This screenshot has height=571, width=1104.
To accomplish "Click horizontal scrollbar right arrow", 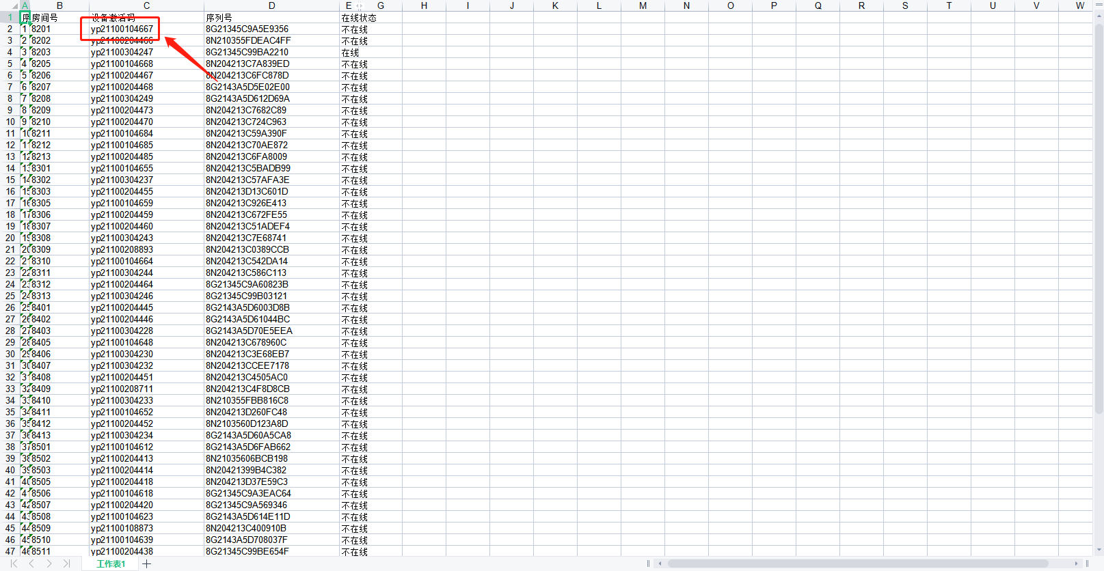I will 1076,563.
